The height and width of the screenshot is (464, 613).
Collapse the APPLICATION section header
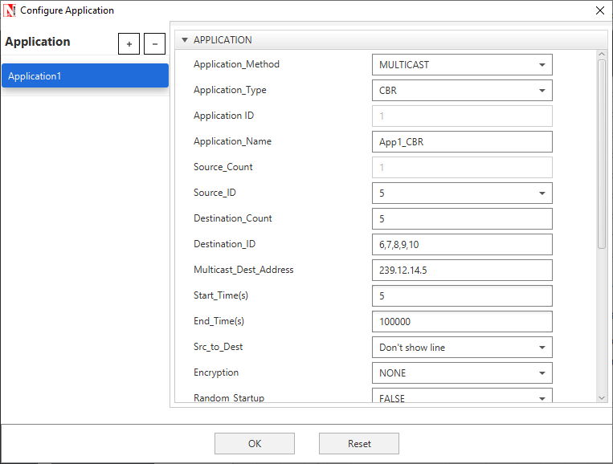185,40
